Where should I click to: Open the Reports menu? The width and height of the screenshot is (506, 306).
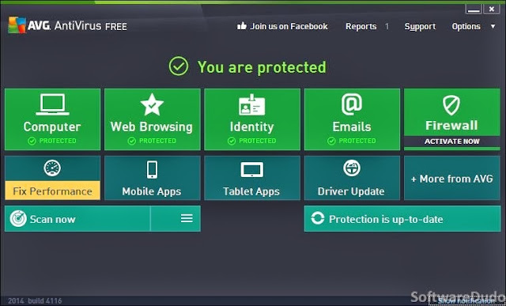click(361, 26)
